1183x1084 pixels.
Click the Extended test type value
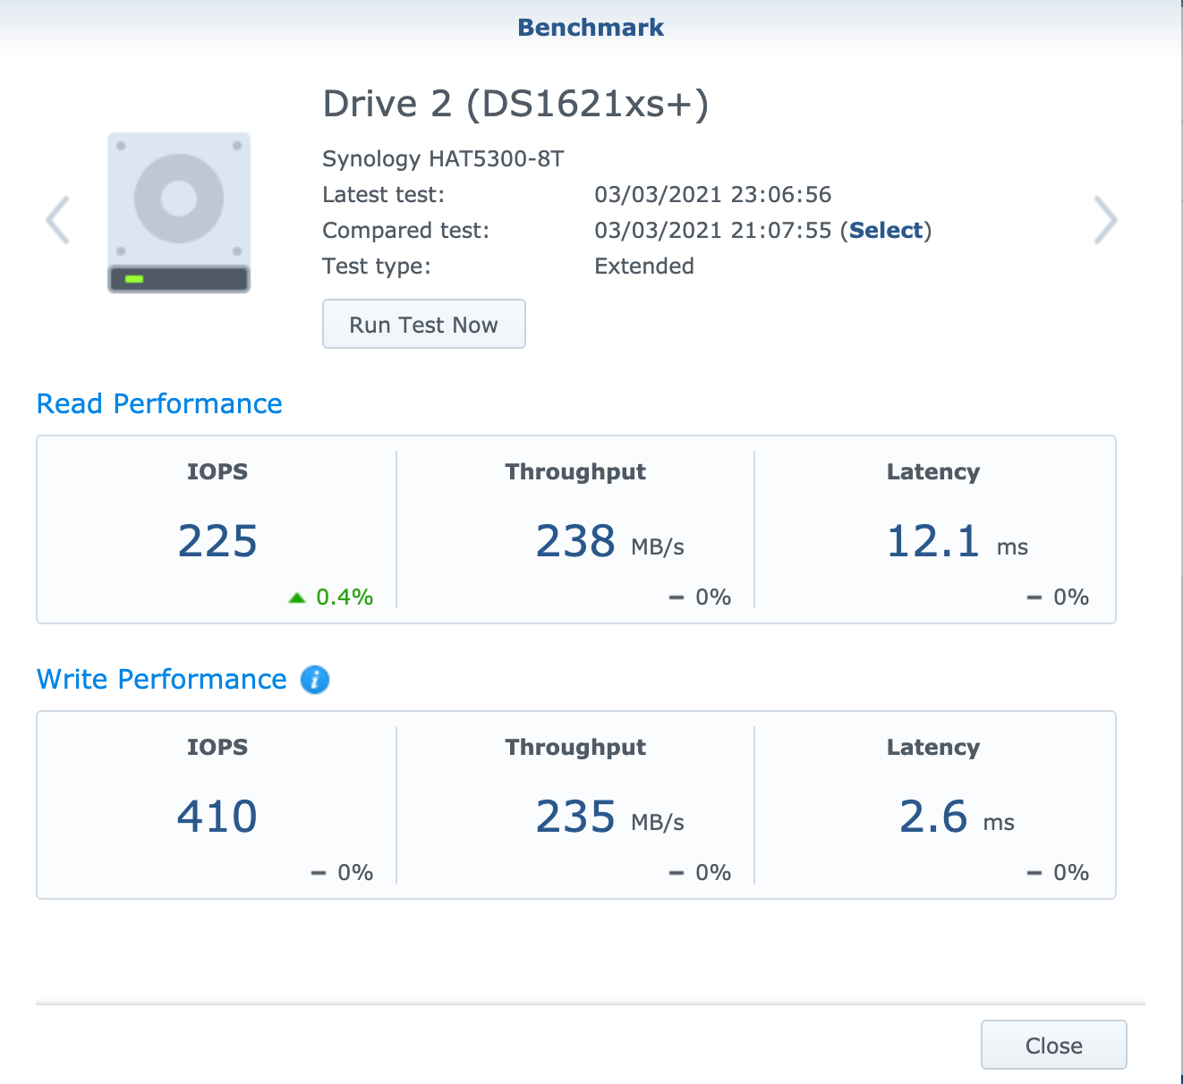tap(644, 267)
